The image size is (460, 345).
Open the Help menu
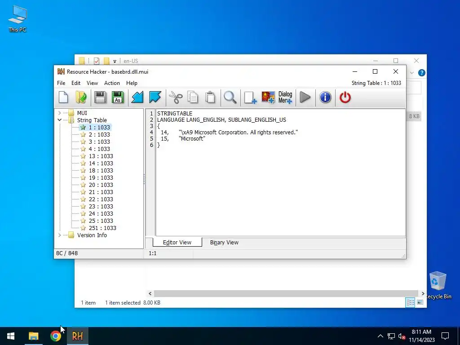[132, 83]
